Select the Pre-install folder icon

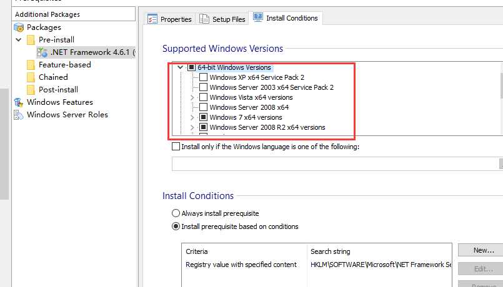pos(31,40)
